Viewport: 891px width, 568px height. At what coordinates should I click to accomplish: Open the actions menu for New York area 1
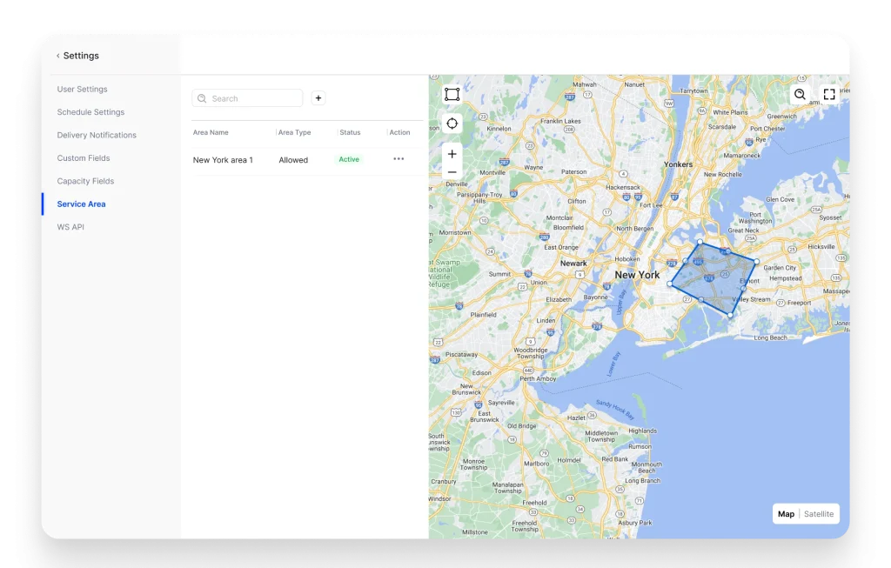pos(399,159)
